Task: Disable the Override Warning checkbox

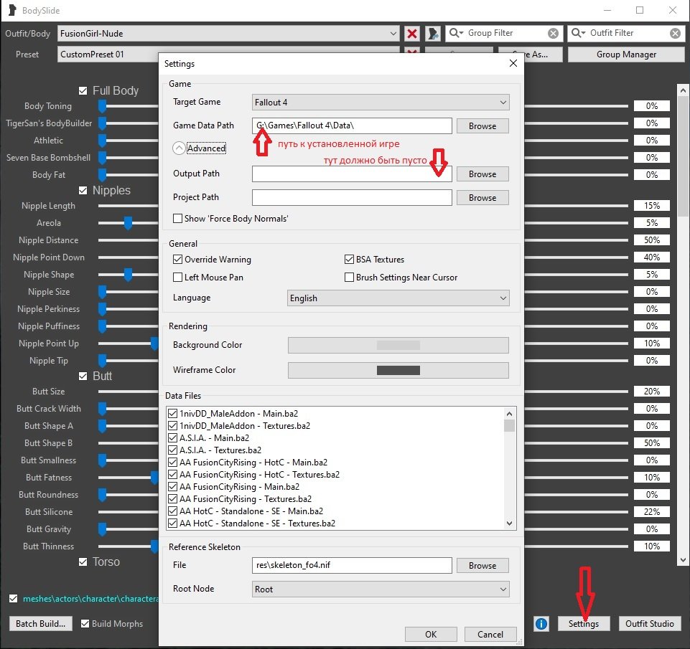Action: (x=178, y=260)
